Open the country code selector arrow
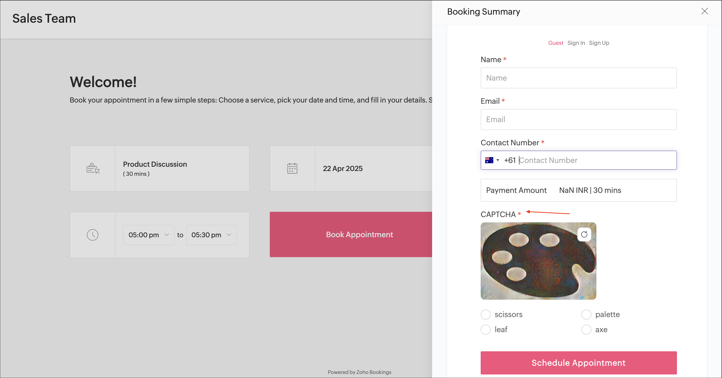The image size is (722, 378). (x=498, y=160)
